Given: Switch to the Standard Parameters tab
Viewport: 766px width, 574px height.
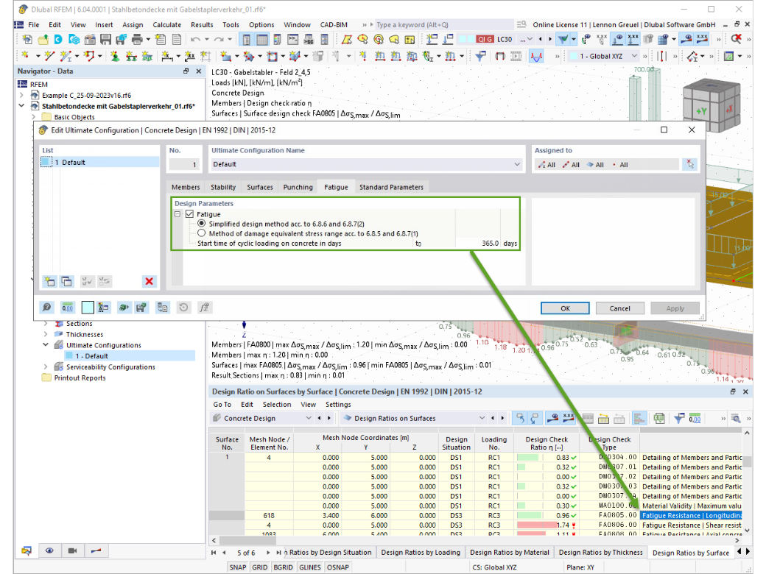Looking at the screenshot, I should (391, 187).
